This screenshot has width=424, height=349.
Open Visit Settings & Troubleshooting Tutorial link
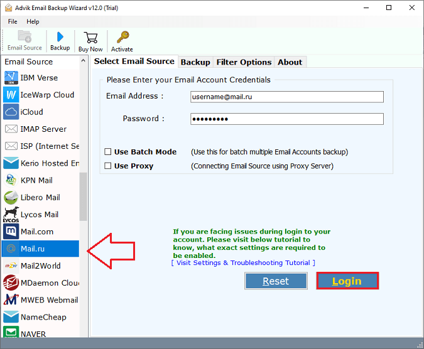[243, 263]
